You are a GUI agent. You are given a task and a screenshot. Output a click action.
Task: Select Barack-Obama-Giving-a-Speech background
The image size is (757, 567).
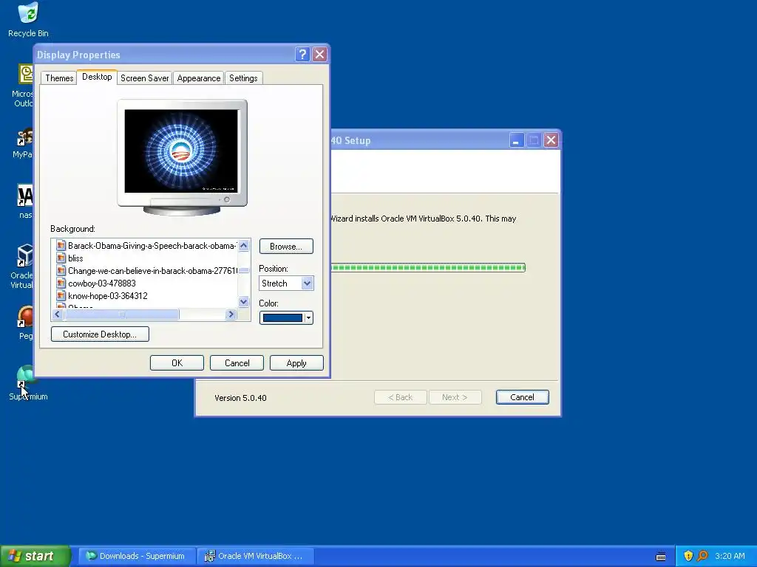pos(152,246)
